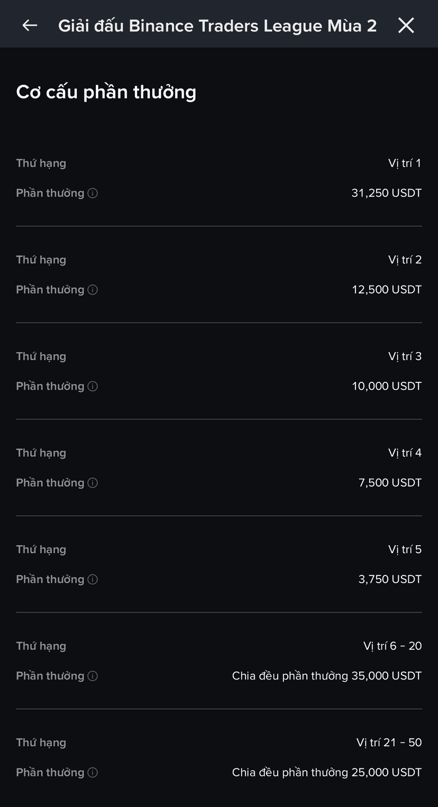
Task: Tap the reward info icon for Vị trí 6 – 20
Action: click(x=93, y=676)
